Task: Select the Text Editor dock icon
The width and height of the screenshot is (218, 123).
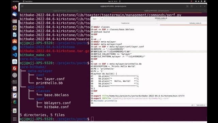Action: pyautogui.click(x=15, y=95)
